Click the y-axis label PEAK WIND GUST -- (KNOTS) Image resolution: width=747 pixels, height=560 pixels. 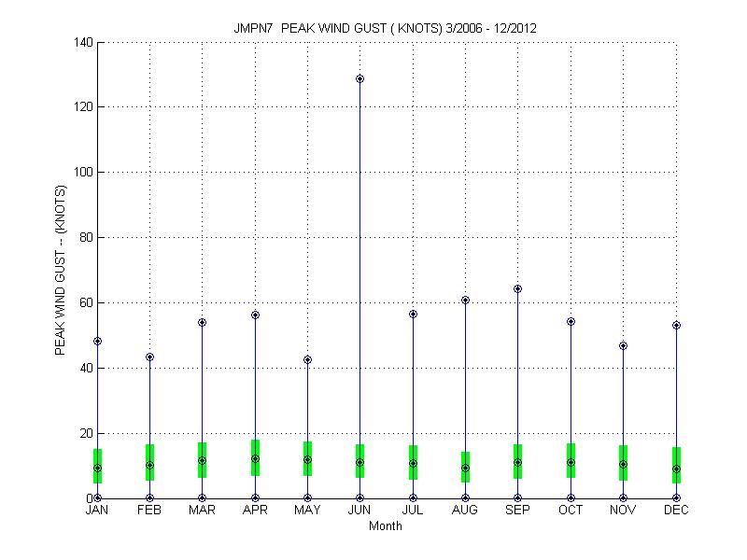point(60,270)
